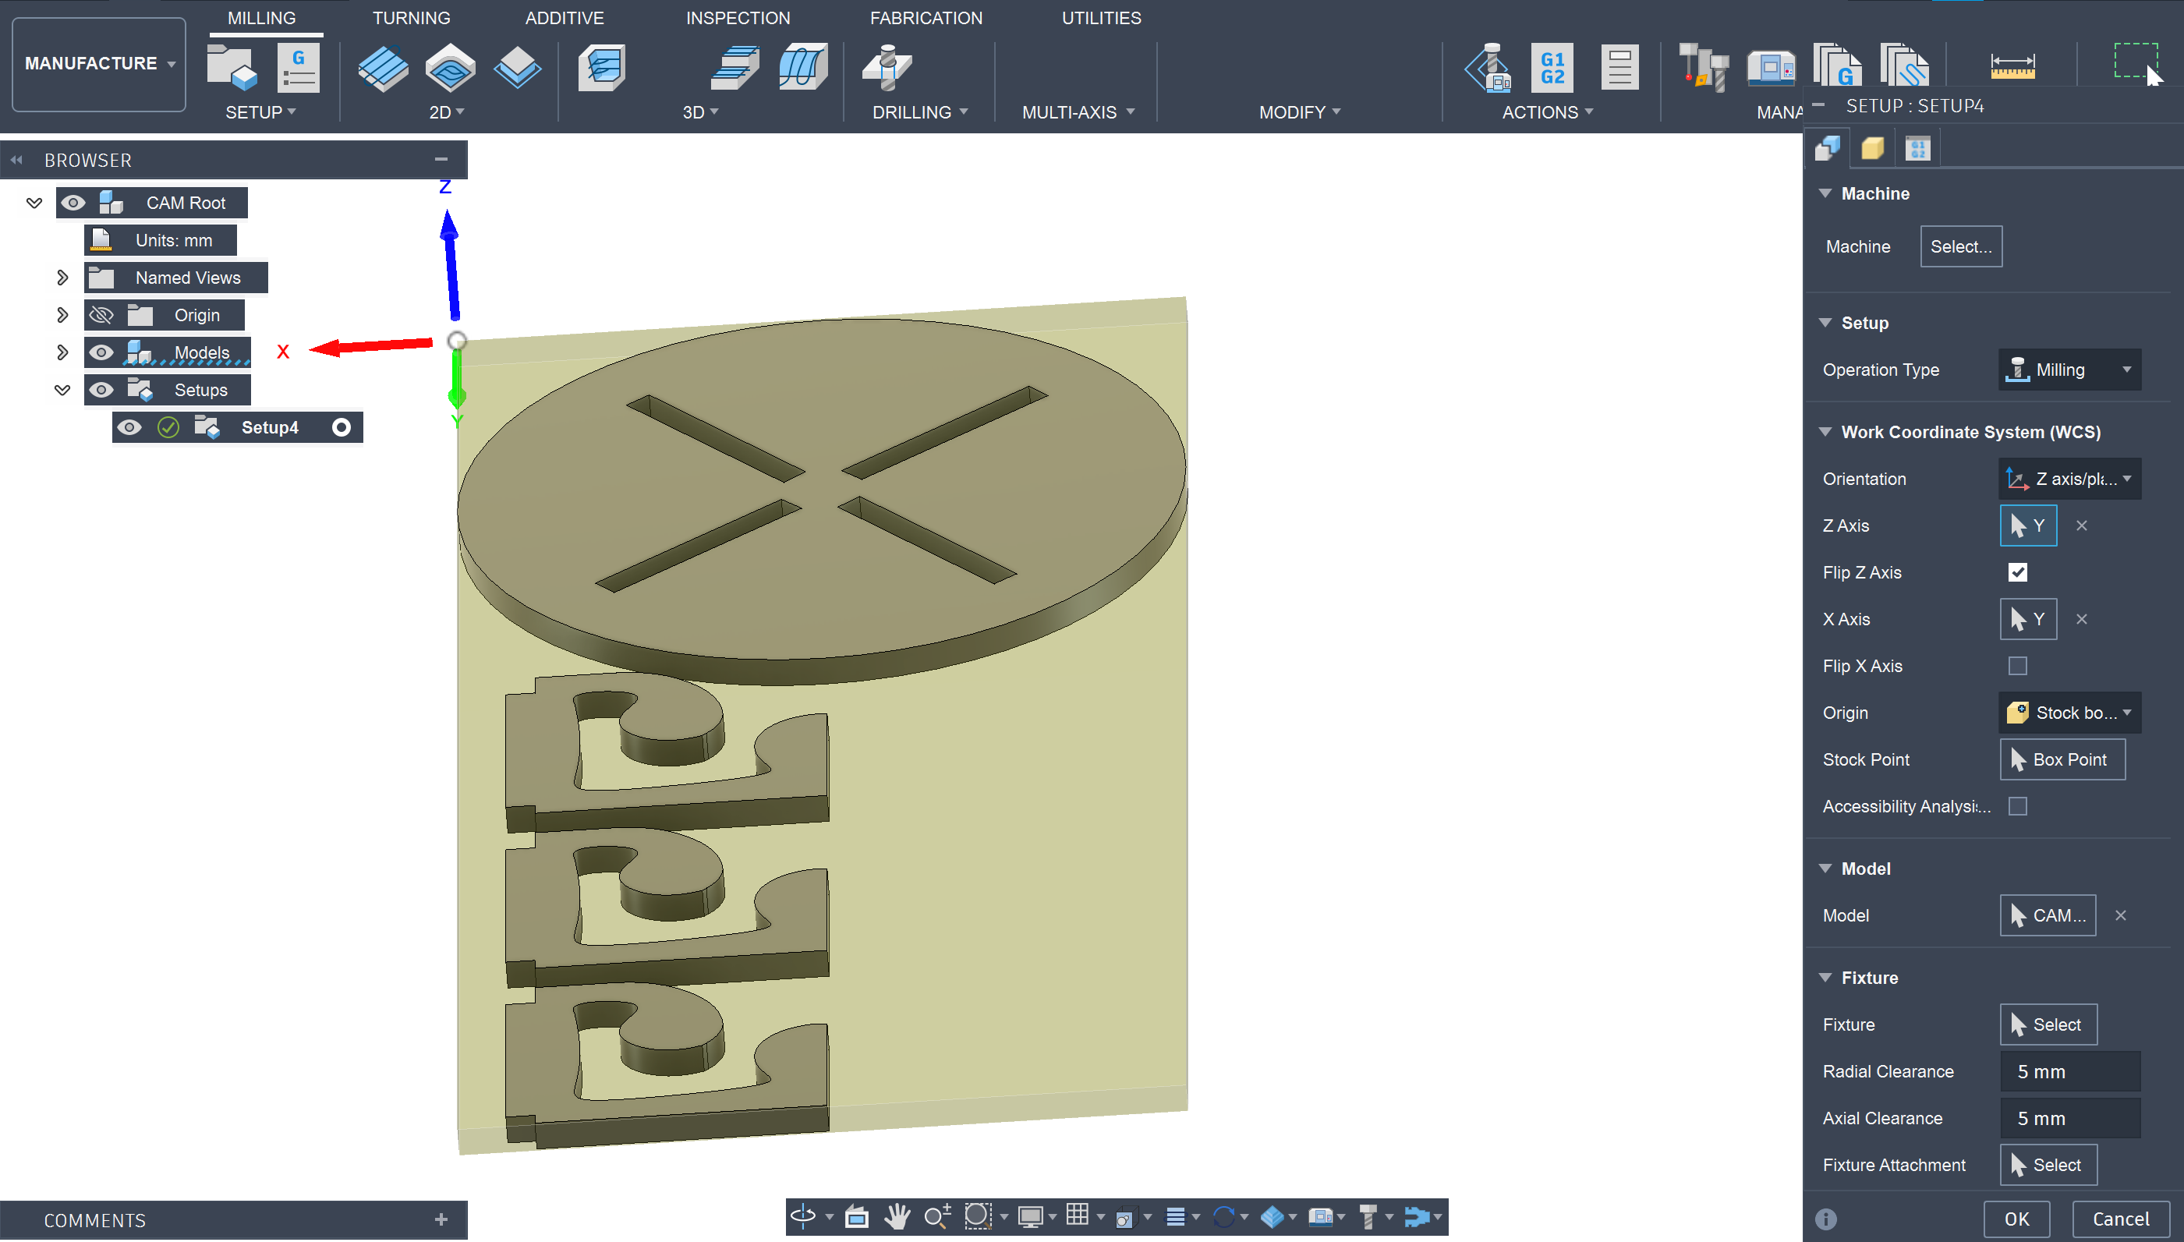Click the Measure ruler icon
Screen dimensions: 2184x1242
tap(2012, 67)
